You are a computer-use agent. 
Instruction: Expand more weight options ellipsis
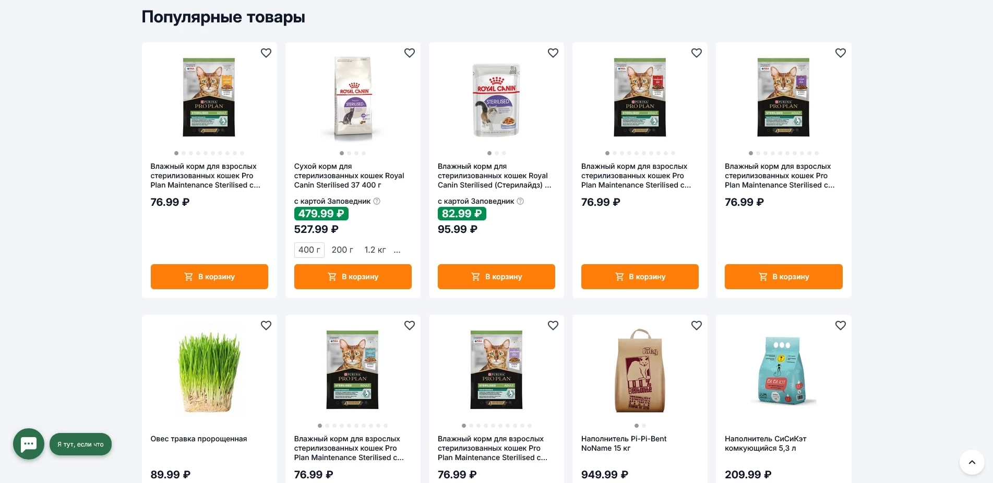point(397,250)
